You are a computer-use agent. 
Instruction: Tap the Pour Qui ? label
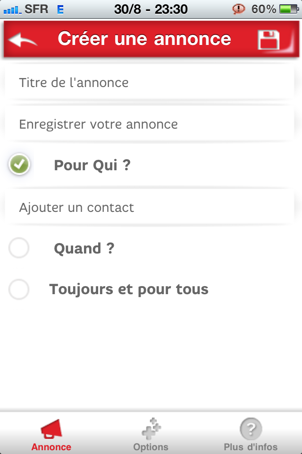point(92,166)
